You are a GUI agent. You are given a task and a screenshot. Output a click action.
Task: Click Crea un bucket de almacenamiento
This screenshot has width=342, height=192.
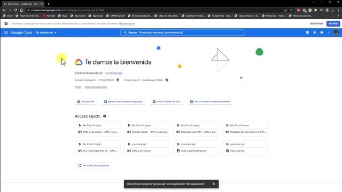pyautogui.click(x=210, y=102)
